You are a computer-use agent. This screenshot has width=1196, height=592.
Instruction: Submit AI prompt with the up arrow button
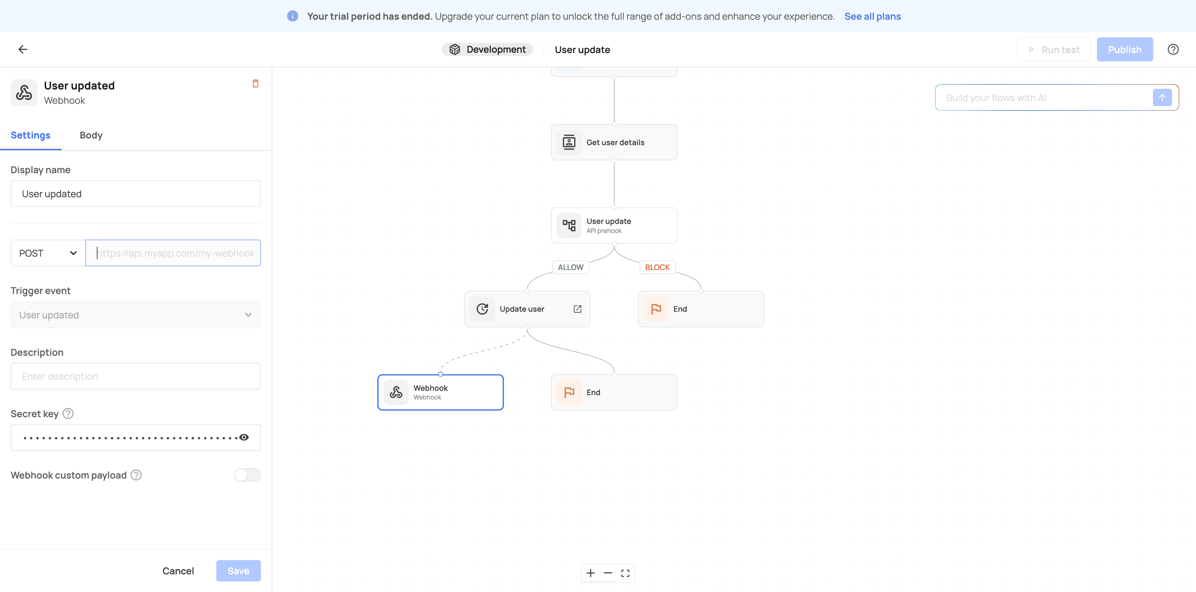1162,97
